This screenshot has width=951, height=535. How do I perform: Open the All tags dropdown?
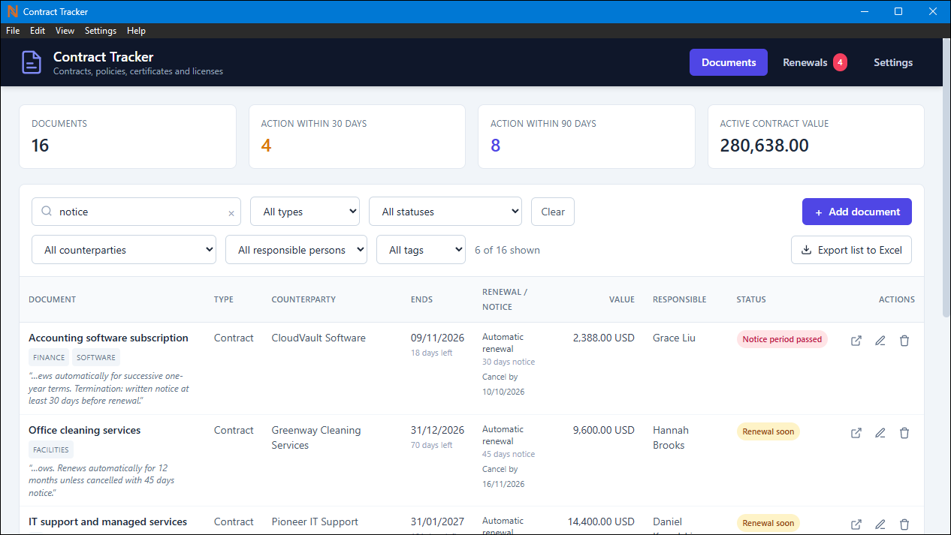click(421, 250)
